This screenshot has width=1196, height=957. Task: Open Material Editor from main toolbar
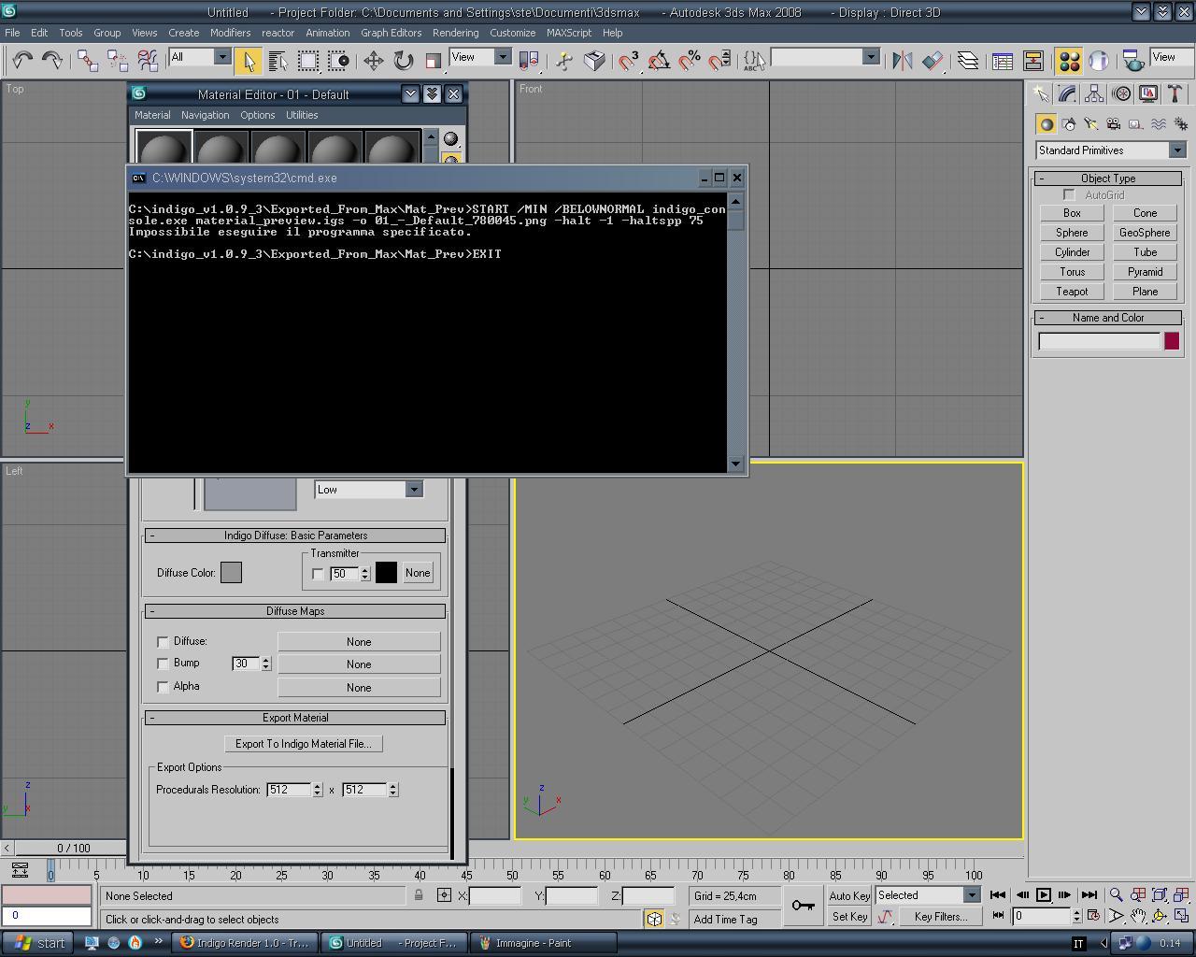coord(1069,61)
